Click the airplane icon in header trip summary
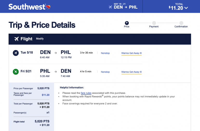The height and width of the screenshot is (131, 200). 110,7
